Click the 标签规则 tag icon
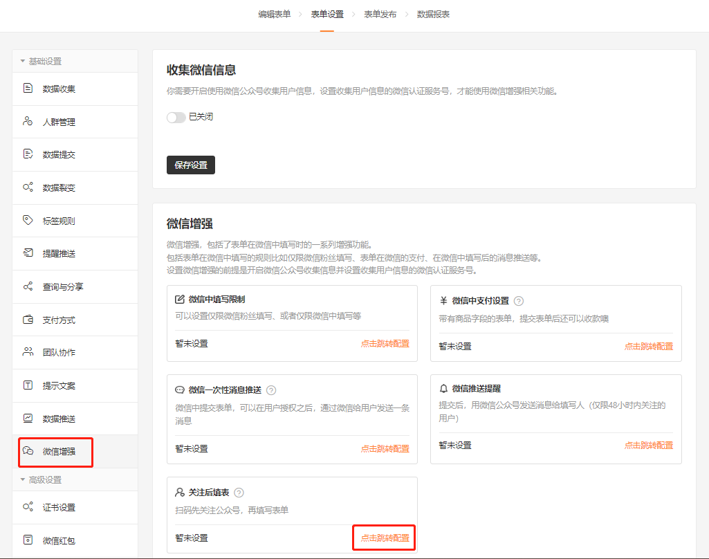This screenshot has height=559, width=709. coord(28,220)
